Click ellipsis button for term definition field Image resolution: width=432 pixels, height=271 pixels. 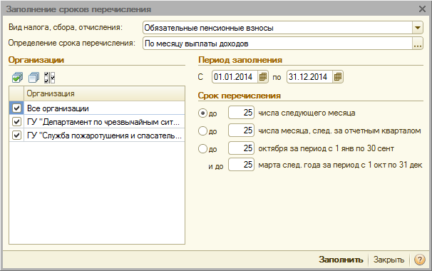(418, 44)
